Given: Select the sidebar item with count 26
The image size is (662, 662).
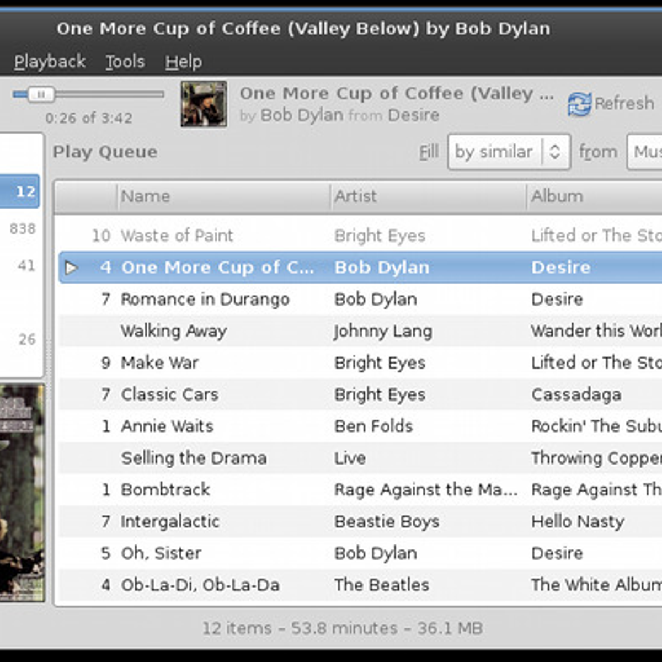Looking at the screenshot, I should point(20,339).
